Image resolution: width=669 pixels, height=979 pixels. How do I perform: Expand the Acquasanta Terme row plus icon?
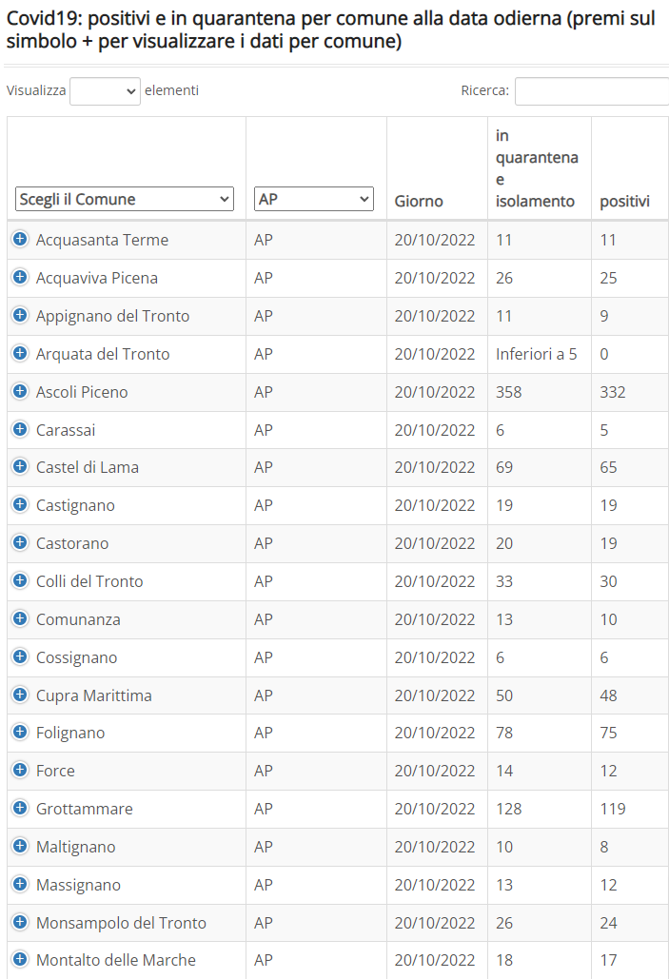[x=20, y=239]
